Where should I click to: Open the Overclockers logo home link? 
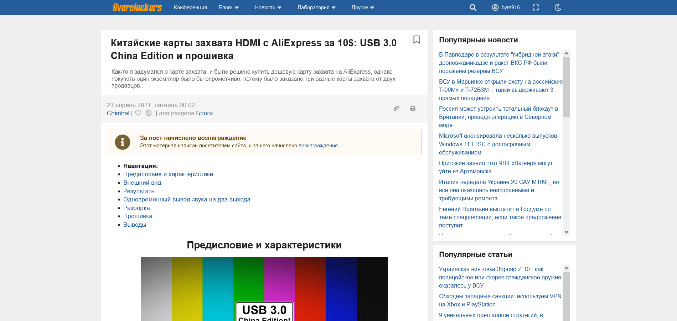pos(137,7)
